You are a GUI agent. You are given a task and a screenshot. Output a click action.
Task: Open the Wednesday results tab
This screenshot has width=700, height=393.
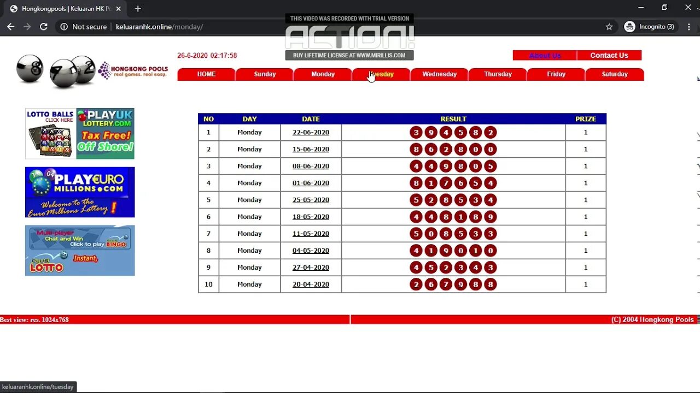(440, 74)
